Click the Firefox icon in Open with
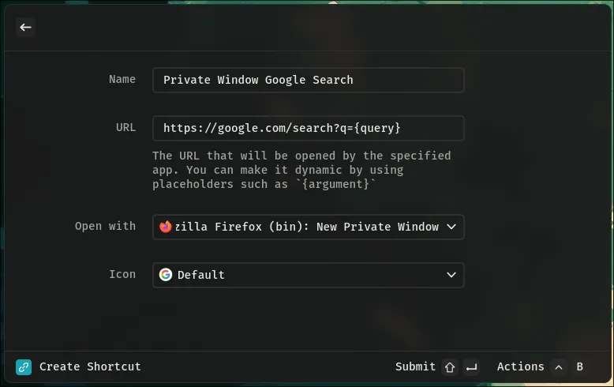 166,227
